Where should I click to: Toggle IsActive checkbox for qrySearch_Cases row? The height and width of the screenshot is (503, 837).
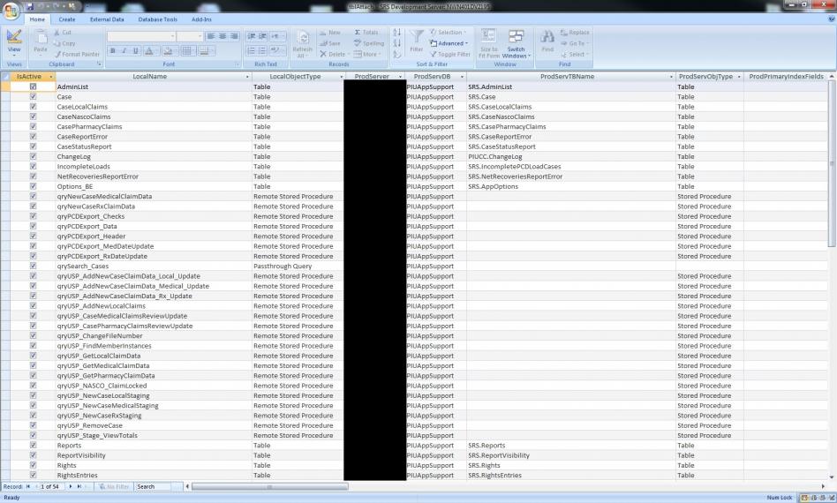pos(33,266)
